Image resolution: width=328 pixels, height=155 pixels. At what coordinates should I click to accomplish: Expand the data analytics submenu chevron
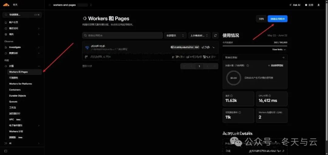39,53
